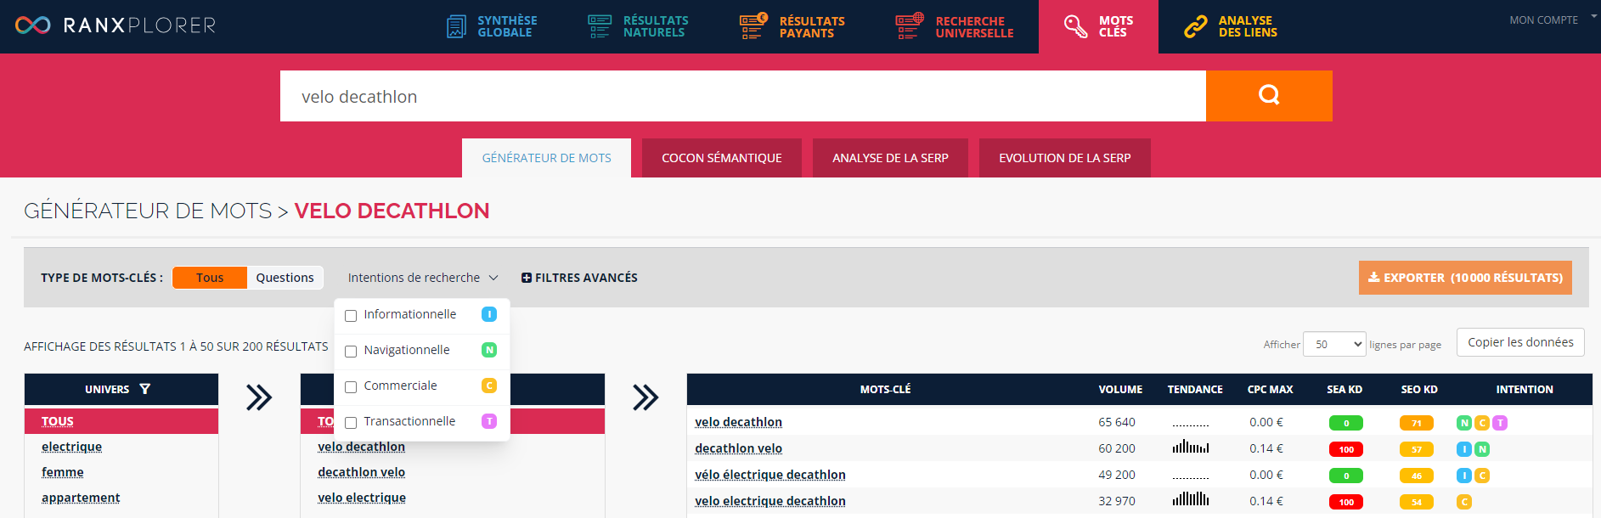This screenshot has height=518, width=1601.
Task: Sort by Tendance column header
Action: 1195,390
